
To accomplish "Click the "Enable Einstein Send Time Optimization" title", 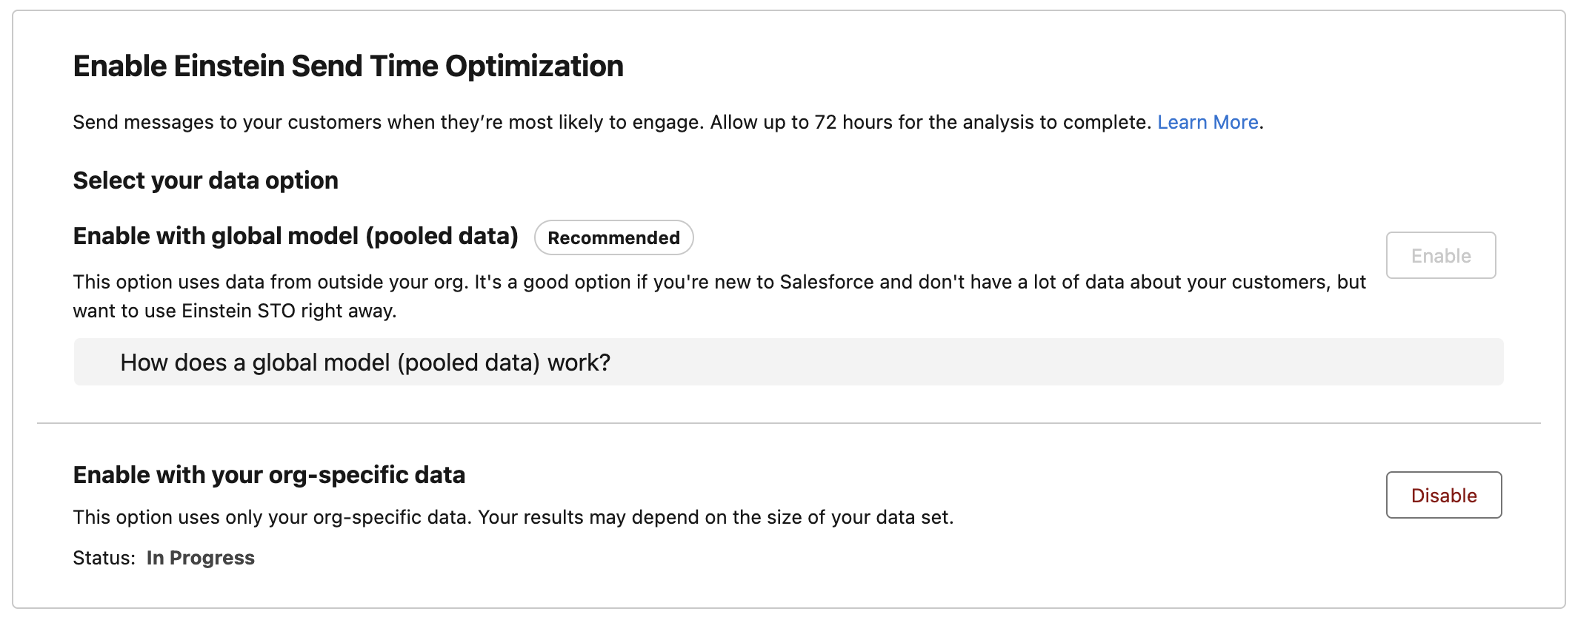I will (x=348, y=67).
